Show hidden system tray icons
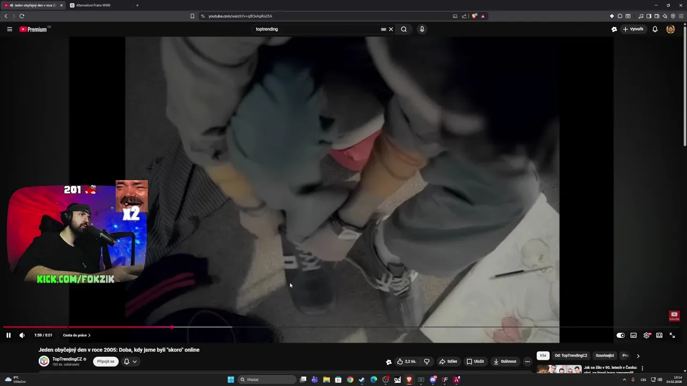 coord(624,380)
